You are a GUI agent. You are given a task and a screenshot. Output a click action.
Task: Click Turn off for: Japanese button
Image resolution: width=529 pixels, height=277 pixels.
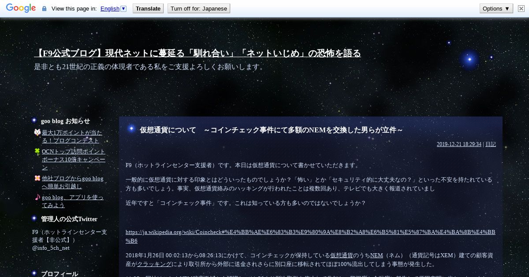pos(199,9)
